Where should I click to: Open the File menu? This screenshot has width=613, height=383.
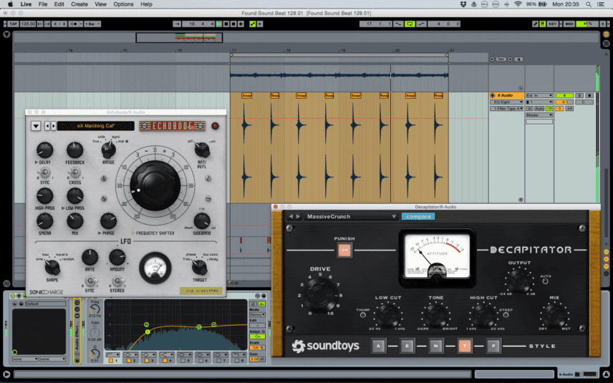[x=43, y=4]
